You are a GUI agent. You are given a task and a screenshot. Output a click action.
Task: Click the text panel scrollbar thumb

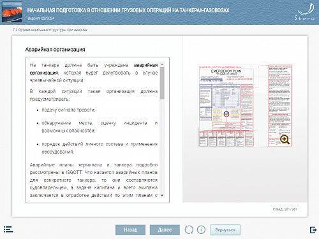[162, 83]
